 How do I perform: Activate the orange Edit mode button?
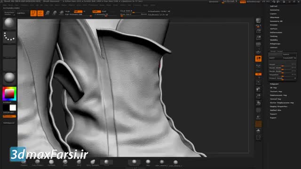click(33, 13)
